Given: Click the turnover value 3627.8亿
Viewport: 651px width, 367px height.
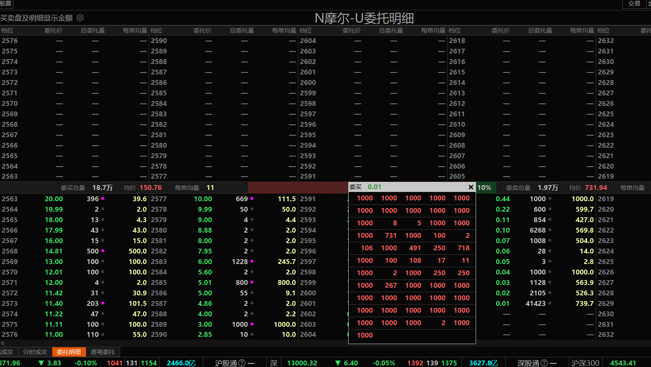Looking at the screenshot, I should 483,363.
